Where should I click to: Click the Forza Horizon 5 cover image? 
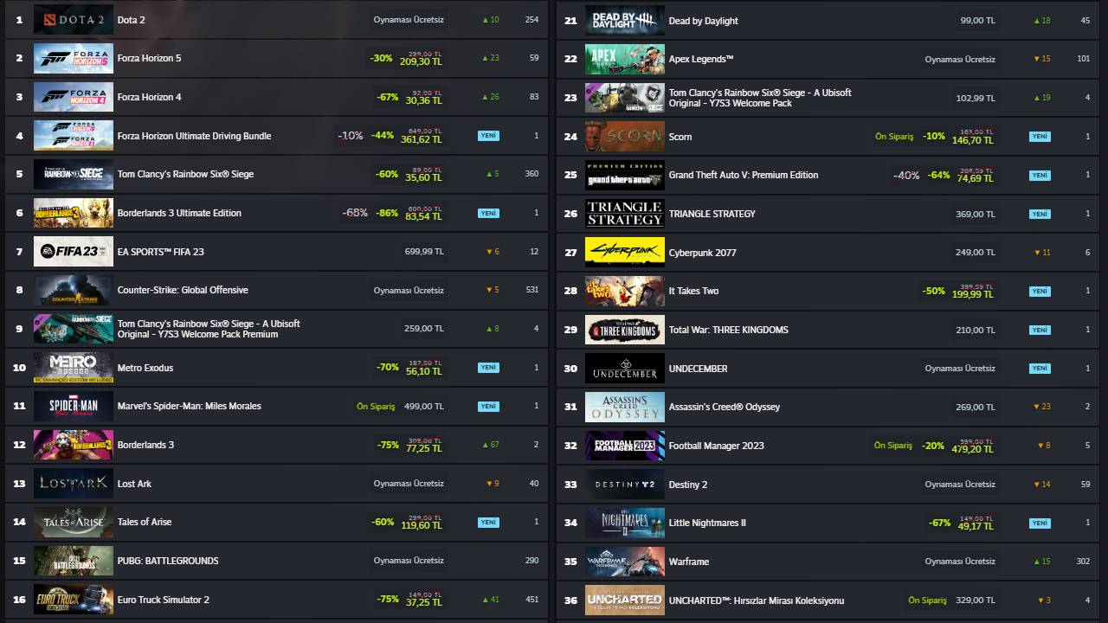[x=74, y=58]
